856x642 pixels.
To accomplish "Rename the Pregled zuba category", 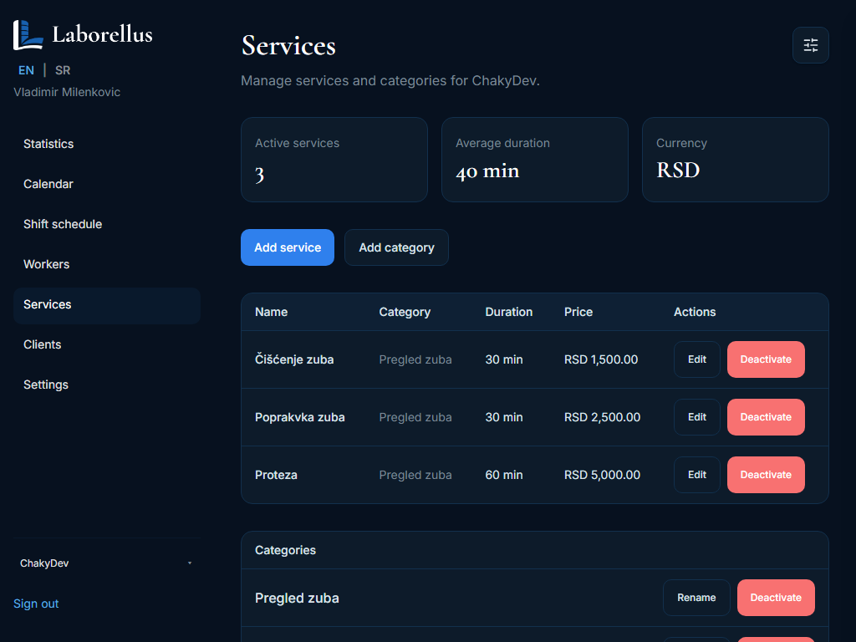I will tap(696, 598).
